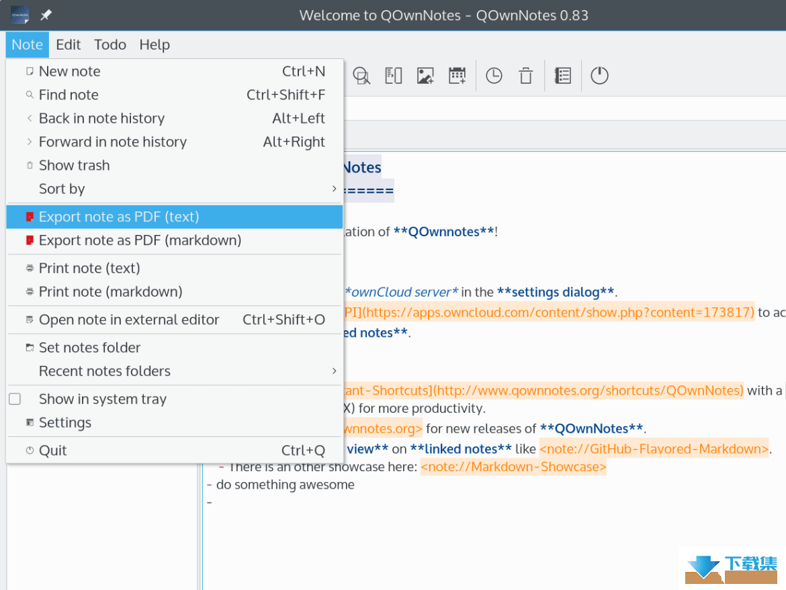Screen dimensions: 786x590
Task: Expand the Sort by submenu
Action: pyautogui.click(x=175, y=189)
